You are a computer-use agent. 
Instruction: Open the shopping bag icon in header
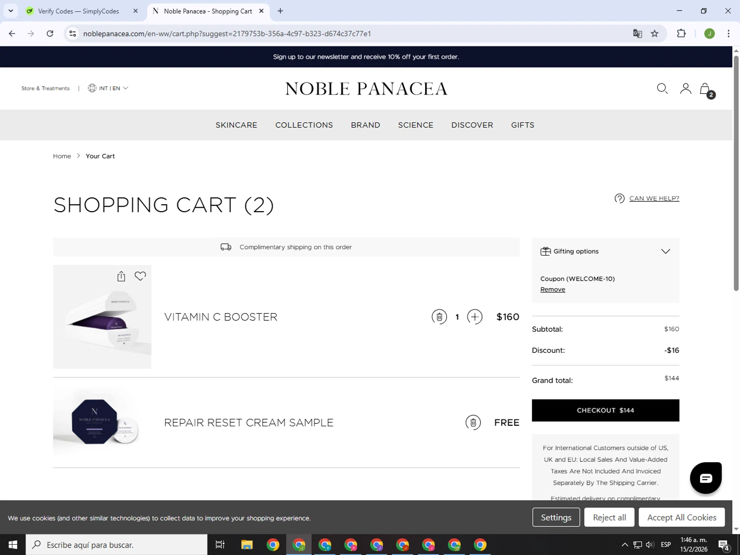(x=705, y=89)
